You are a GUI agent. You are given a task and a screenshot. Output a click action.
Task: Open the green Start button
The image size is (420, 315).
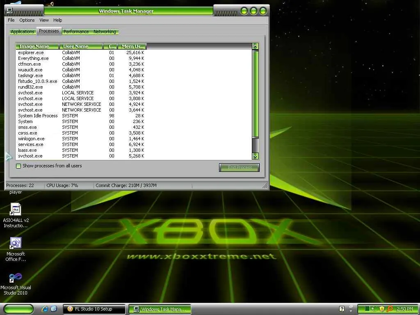pos(18,309)
